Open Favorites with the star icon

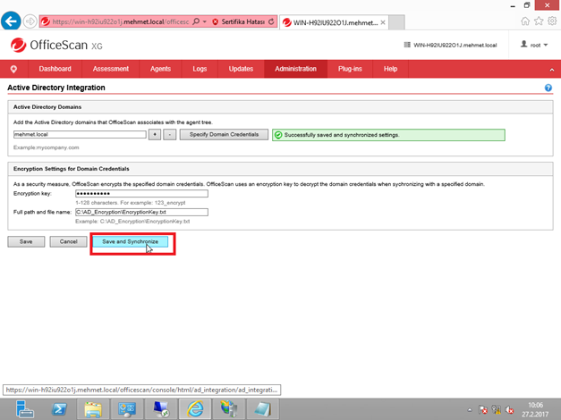point(539,21)
